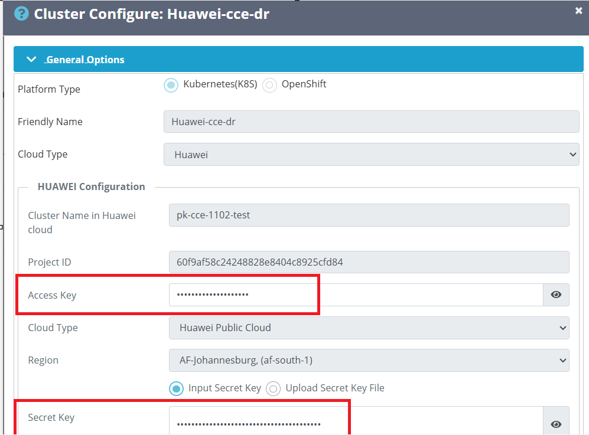This screenshot has height=435, width=589.
Task: Choose Input Secret Key option
Action: (x=176, y=388)
